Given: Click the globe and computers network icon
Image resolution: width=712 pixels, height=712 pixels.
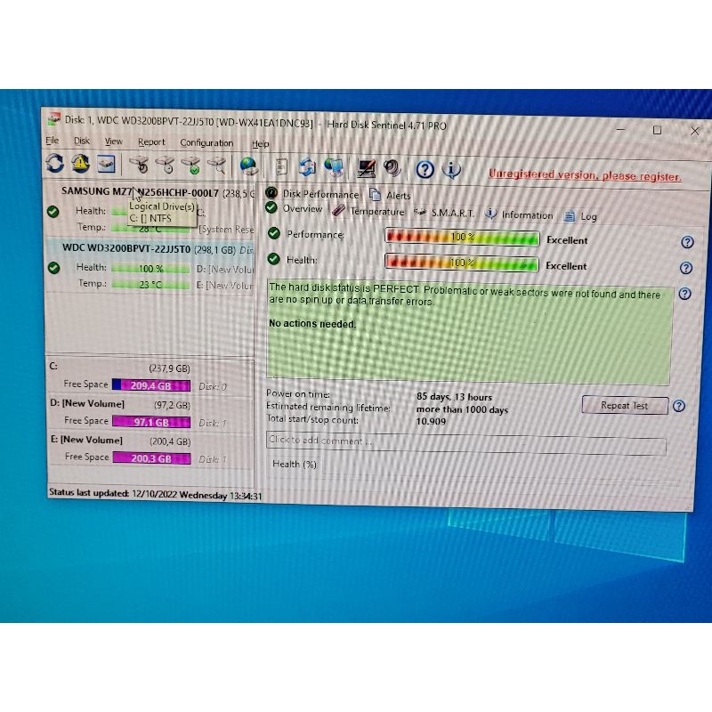Looking at the screenshot, I should point(335,167).
